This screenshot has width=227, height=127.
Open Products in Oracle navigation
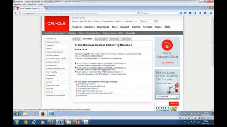click(x=77, y=27)
